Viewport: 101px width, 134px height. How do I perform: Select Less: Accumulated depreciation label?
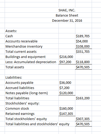(x=31, y=62)
